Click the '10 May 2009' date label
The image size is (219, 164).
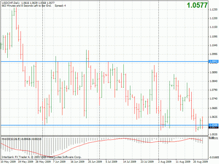tap(8, 162)
